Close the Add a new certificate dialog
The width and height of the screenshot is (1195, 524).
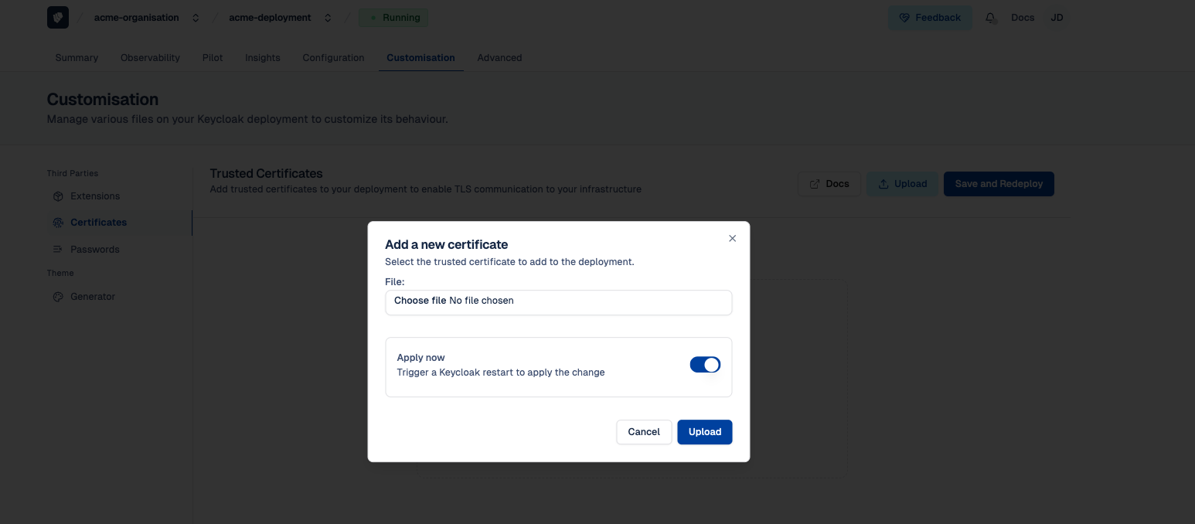pos(732,239)
